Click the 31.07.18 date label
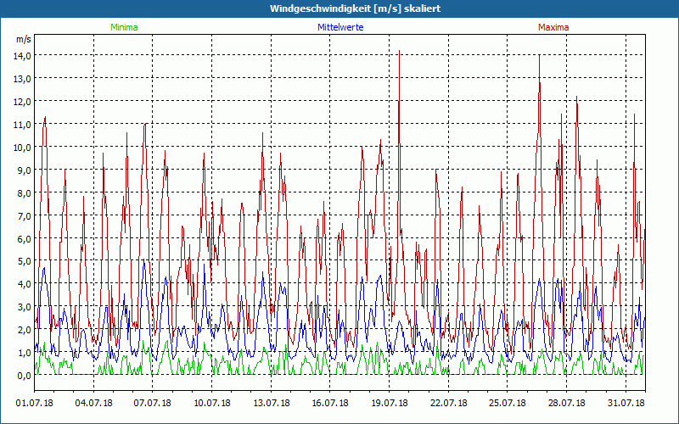Viewport: 679px width, 424px height. tap(626, 403)
